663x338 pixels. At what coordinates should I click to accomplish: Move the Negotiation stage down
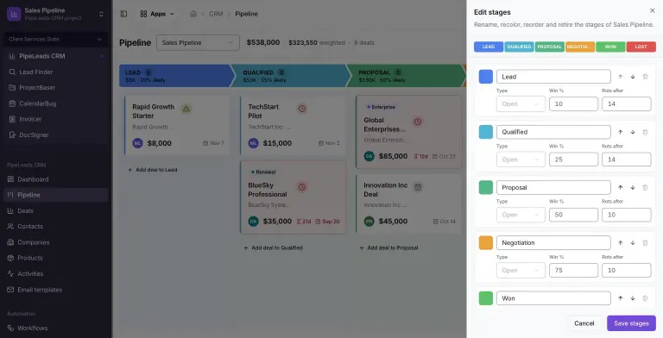click(633, 243)
